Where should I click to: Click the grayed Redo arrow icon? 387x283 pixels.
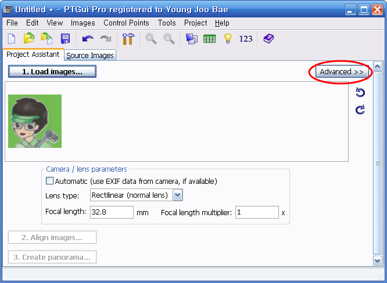(x=106, y=39)
